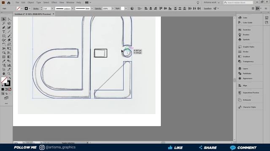Open arrange documents layout dropdown
The image size is (270, 151).
[x=88, y=3]
